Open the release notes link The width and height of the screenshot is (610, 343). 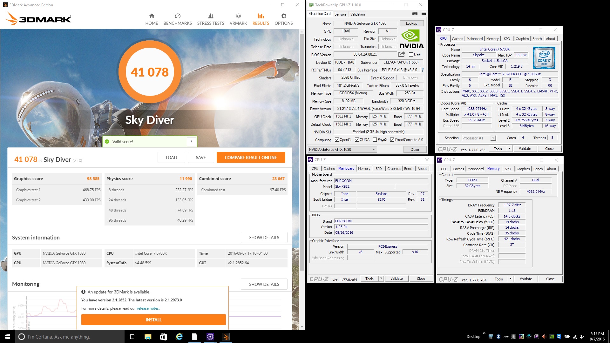(148, 308)
